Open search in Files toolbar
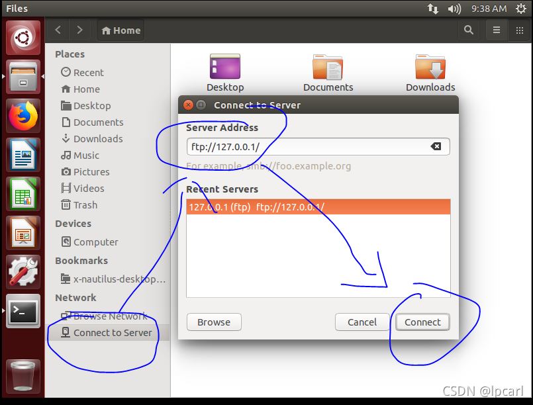The image size is (533, 405). (x=469, y=30)
